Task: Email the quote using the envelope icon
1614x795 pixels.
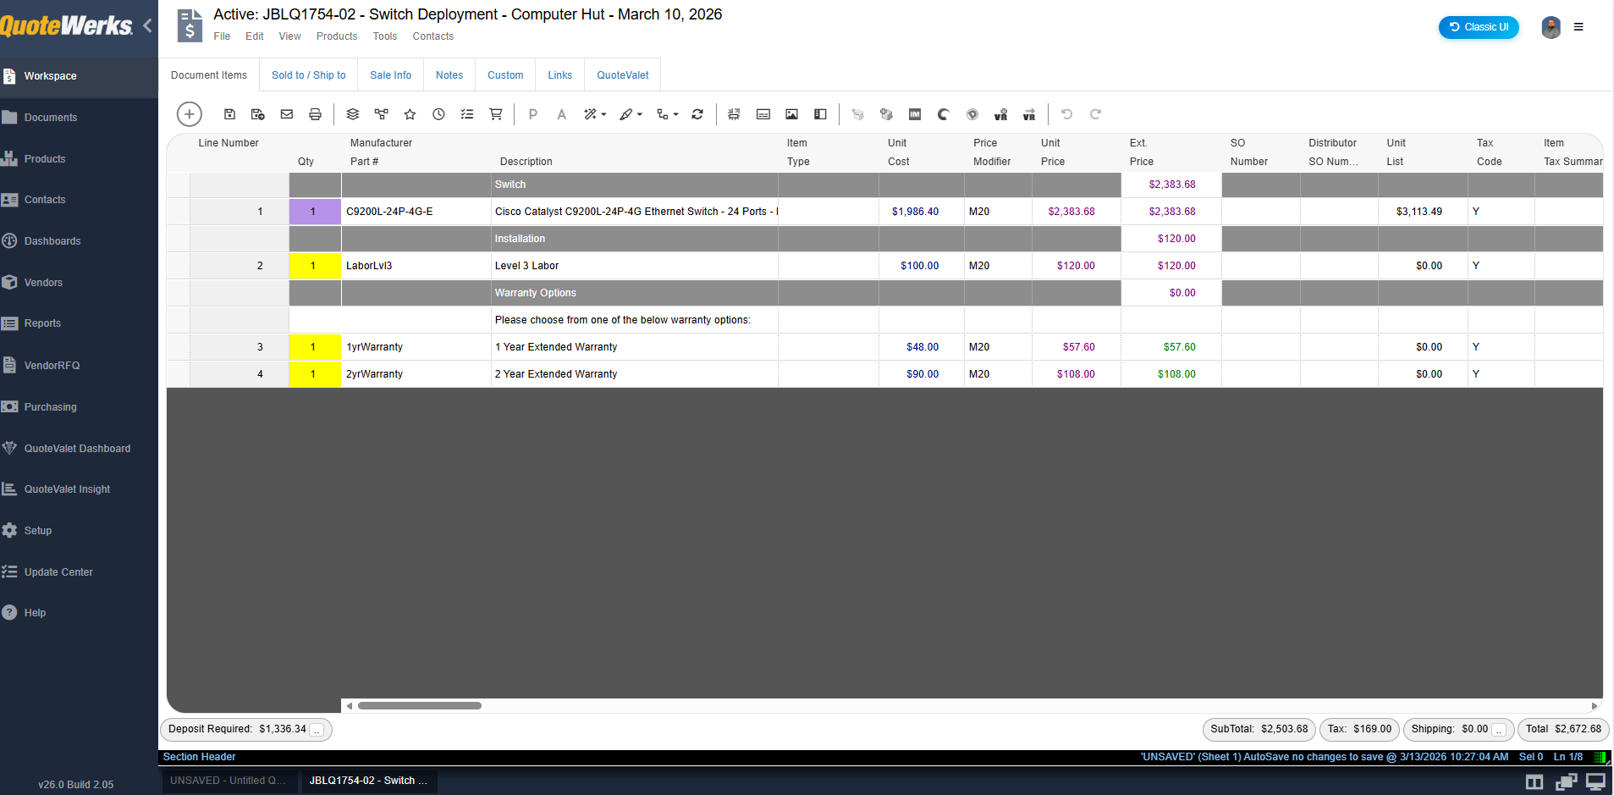Action: point(287,114)
